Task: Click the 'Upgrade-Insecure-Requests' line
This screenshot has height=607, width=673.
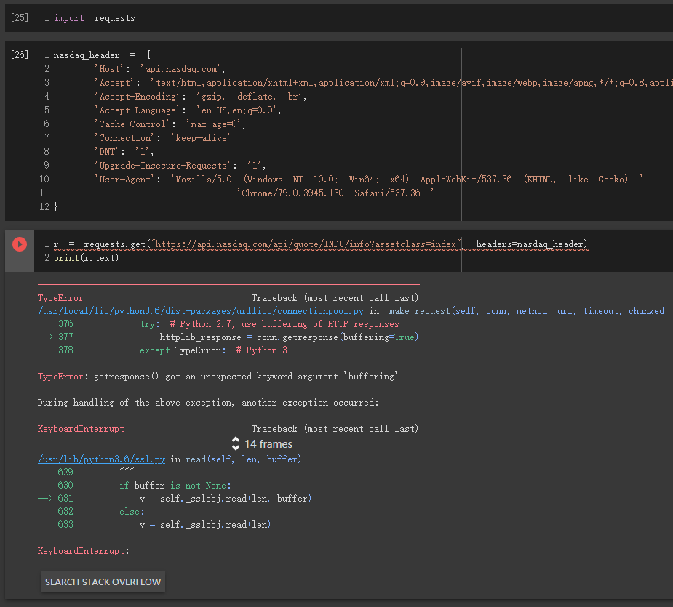Action: pos(180,165)
